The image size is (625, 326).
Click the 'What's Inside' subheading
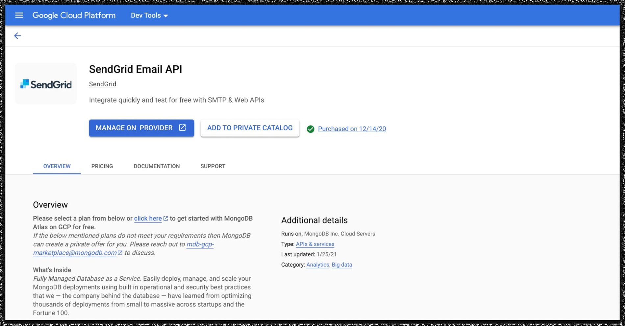[52, 270]
